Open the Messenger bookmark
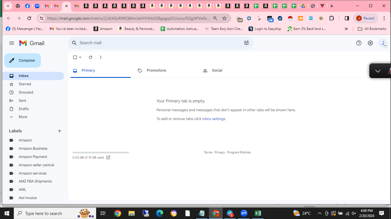 [x=25, y=29]
